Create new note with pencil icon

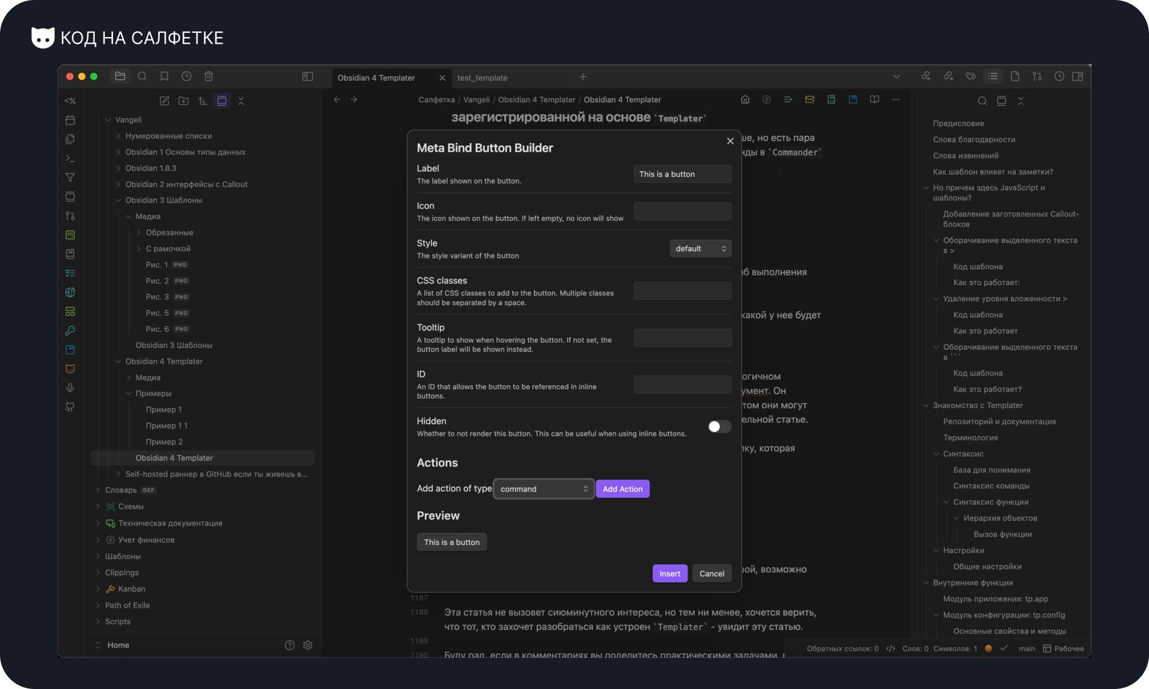(x=165, y=101)
